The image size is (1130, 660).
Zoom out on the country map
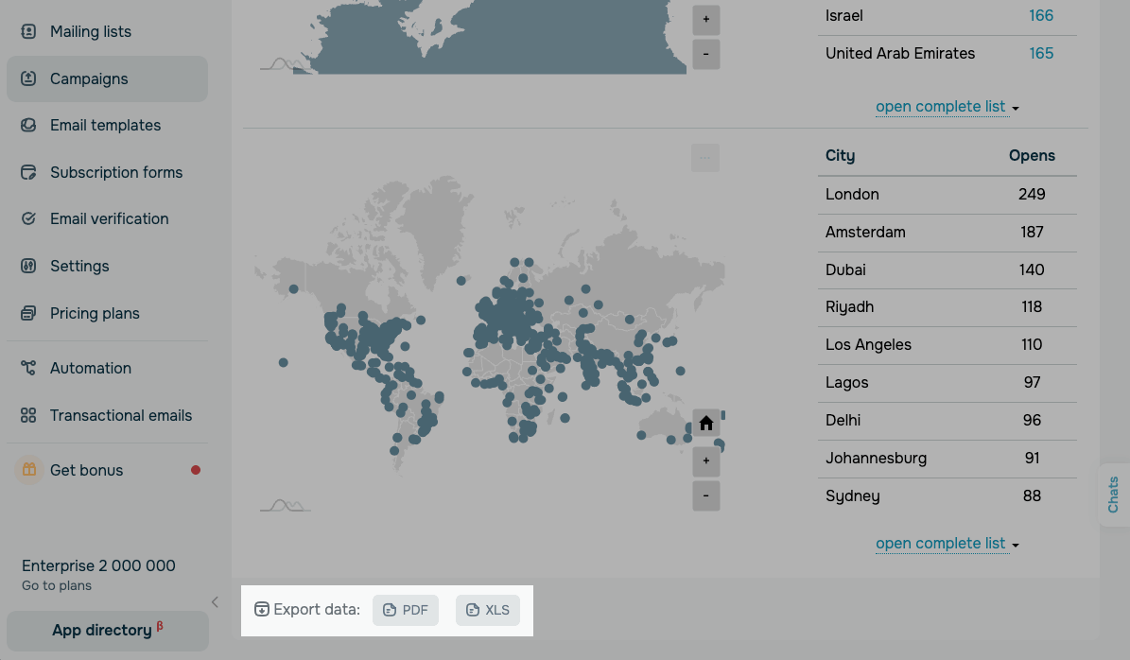(706, 54)
